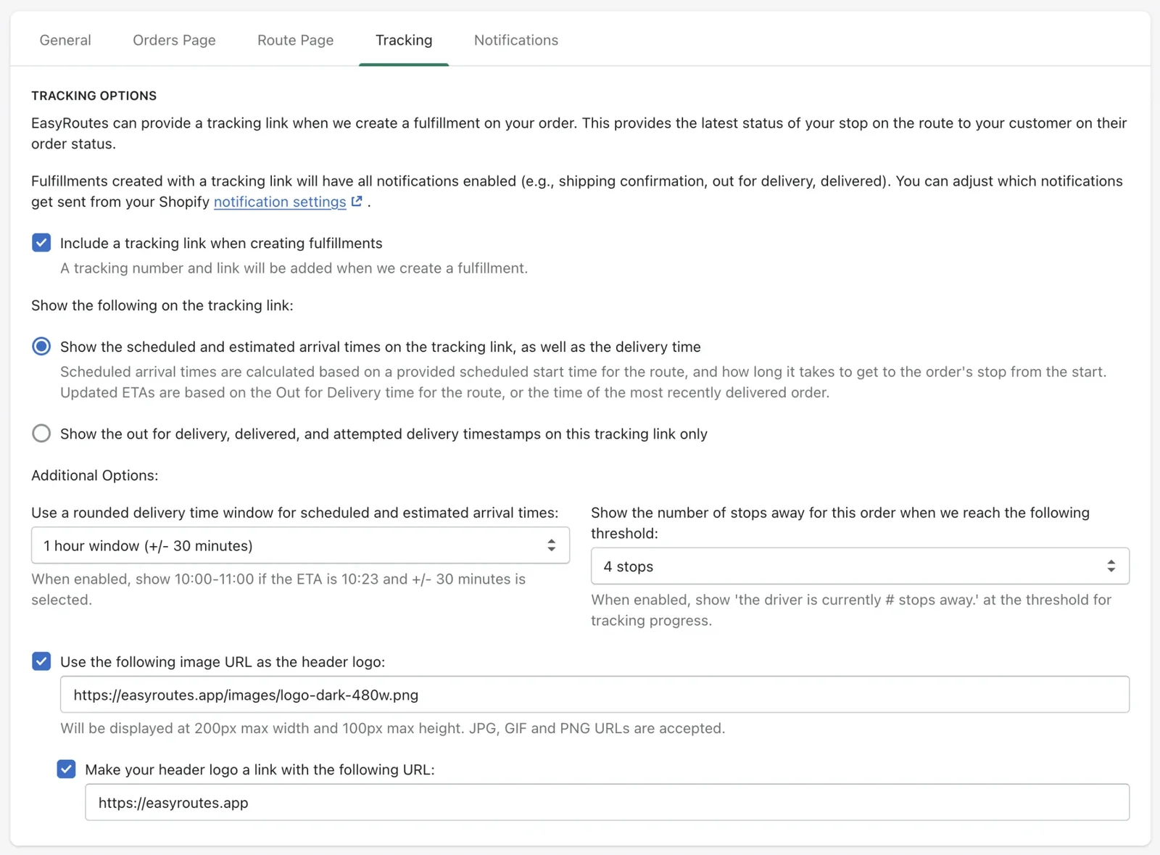
Task: Edit the header logo link URL field
Action: tap(607, 803)
